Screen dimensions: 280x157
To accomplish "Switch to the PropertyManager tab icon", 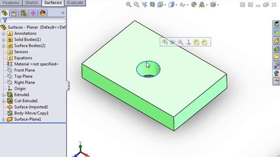I will 14,13.
